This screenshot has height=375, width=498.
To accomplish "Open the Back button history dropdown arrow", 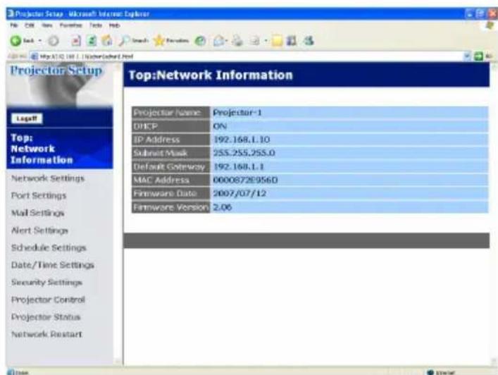I will [40, 41].
